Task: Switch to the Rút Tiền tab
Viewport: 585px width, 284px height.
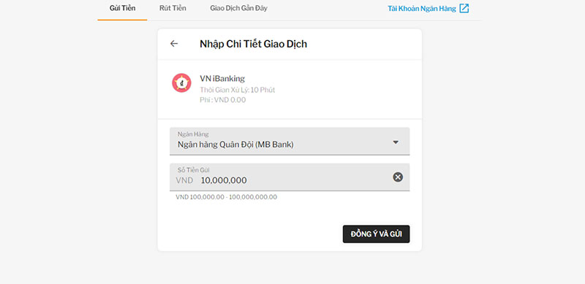Action: [x=173, y=8]
